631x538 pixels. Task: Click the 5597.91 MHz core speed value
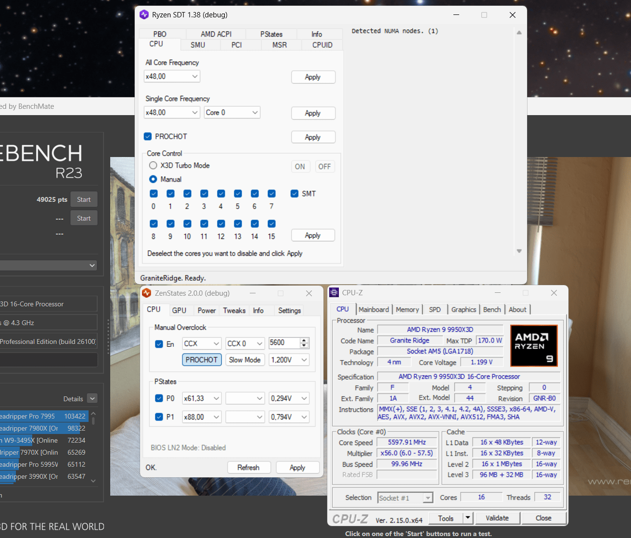point(407,442)
